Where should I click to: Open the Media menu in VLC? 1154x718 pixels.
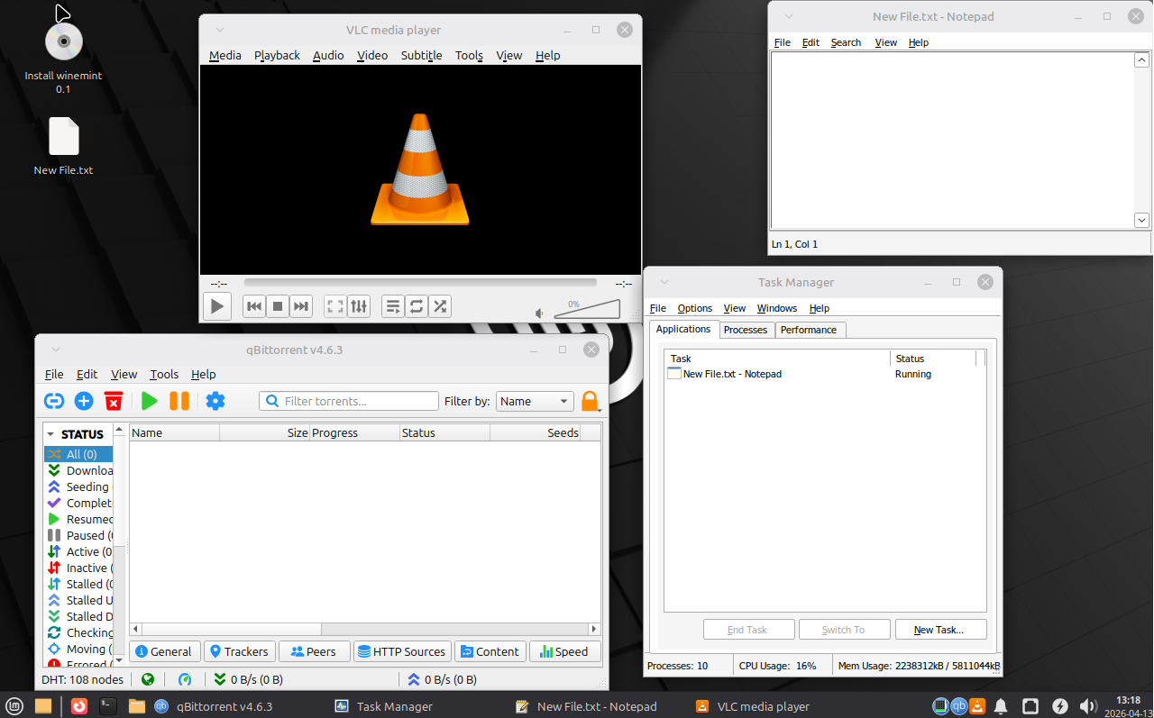(225, 55)
